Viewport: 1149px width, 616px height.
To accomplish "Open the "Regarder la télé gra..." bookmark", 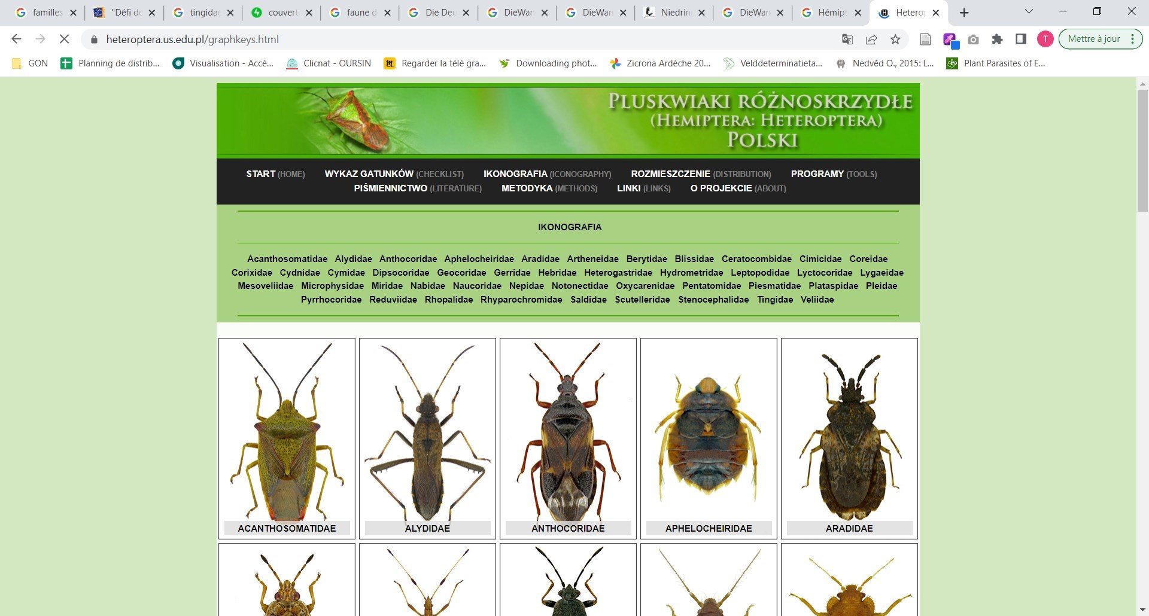I will (x=435, y=63).
